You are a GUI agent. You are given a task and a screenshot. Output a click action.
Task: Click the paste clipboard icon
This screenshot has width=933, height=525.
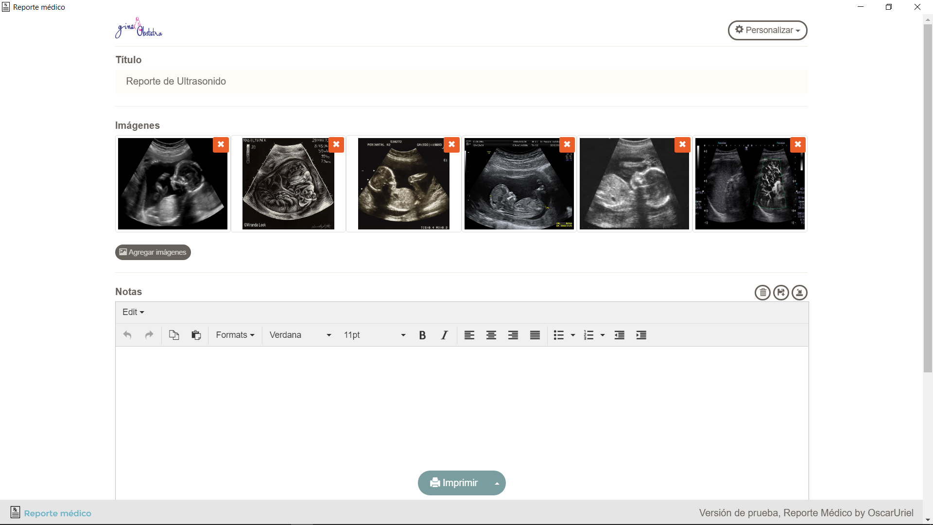click(x=196, y=335)
